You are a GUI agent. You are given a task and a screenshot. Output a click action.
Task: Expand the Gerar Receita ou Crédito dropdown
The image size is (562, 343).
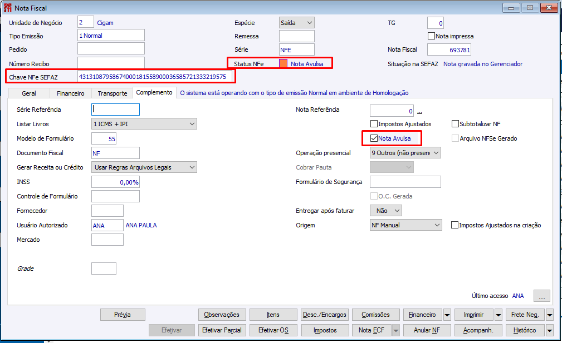[x=144, y=167]
